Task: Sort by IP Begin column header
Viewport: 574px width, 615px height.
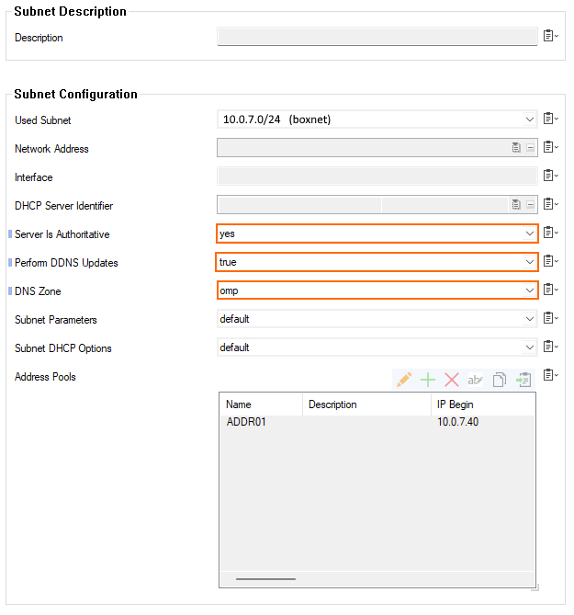Action: point(483,404)
